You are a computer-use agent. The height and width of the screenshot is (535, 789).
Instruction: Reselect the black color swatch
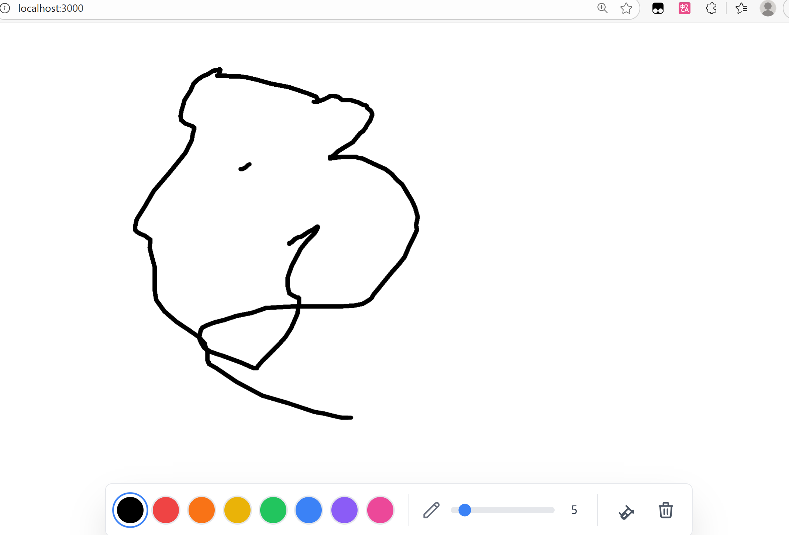130,510
